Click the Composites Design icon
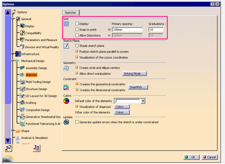Screen dimensions: 225x164 (22, 110)
